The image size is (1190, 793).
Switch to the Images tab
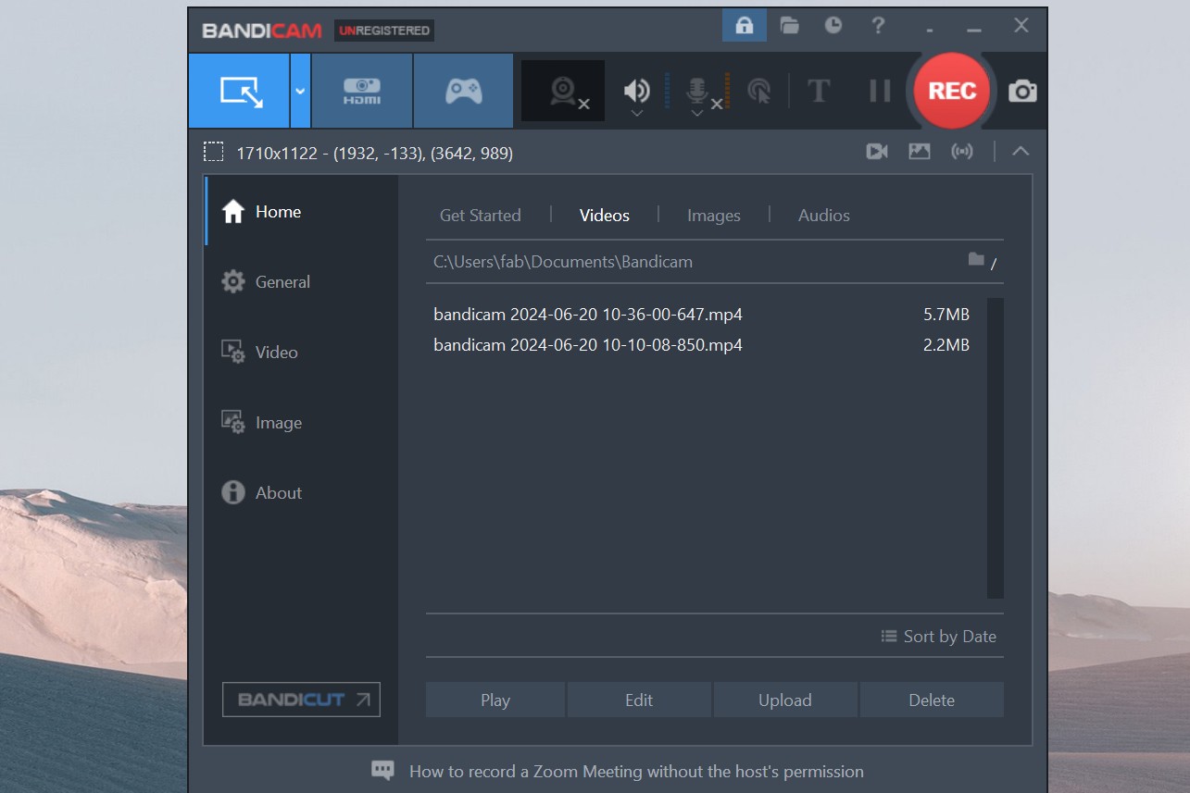coord(714,215)
